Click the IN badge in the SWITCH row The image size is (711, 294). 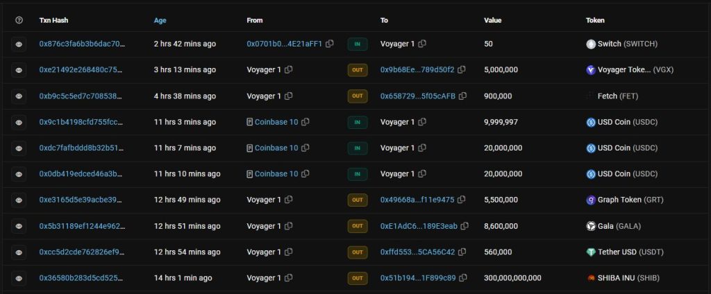click(x=358, y=44)
